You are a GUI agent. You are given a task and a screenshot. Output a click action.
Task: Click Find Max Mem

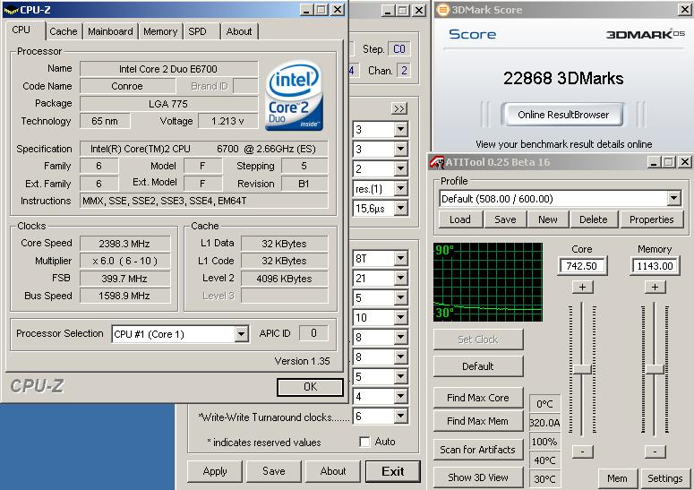click(478, 421)
